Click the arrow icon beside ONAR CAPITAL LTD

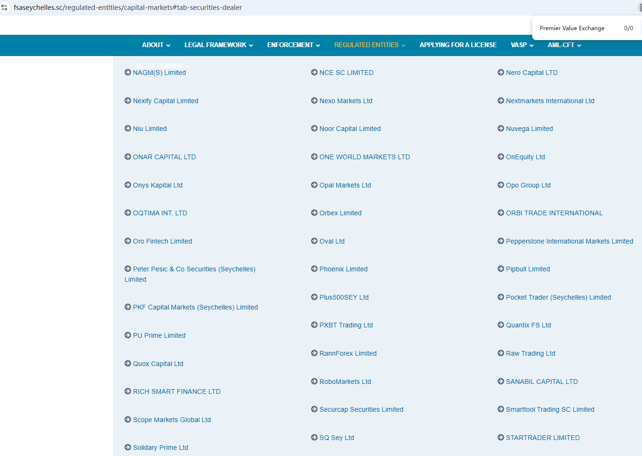click(x=128, y=156)
